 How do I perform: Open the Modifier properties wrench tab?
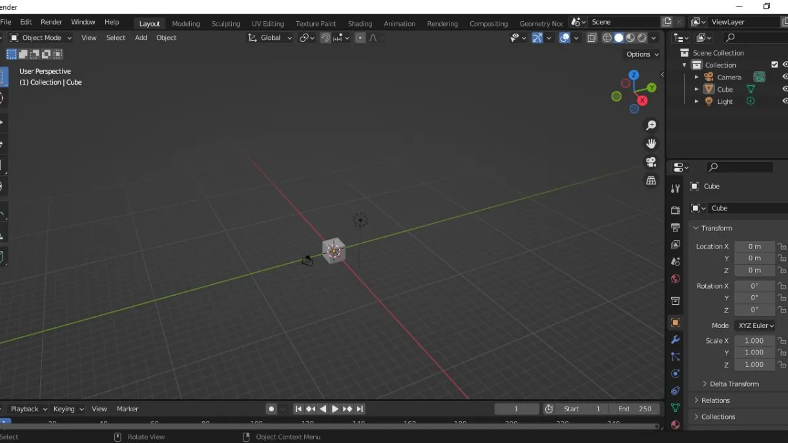[x=675, y=340]
